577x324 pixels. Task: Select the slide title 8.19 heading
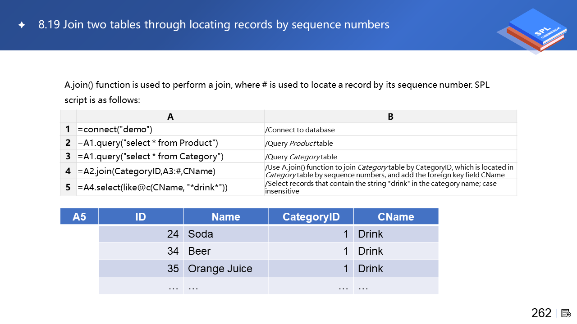pyautogui.click(x=214, y=24)
